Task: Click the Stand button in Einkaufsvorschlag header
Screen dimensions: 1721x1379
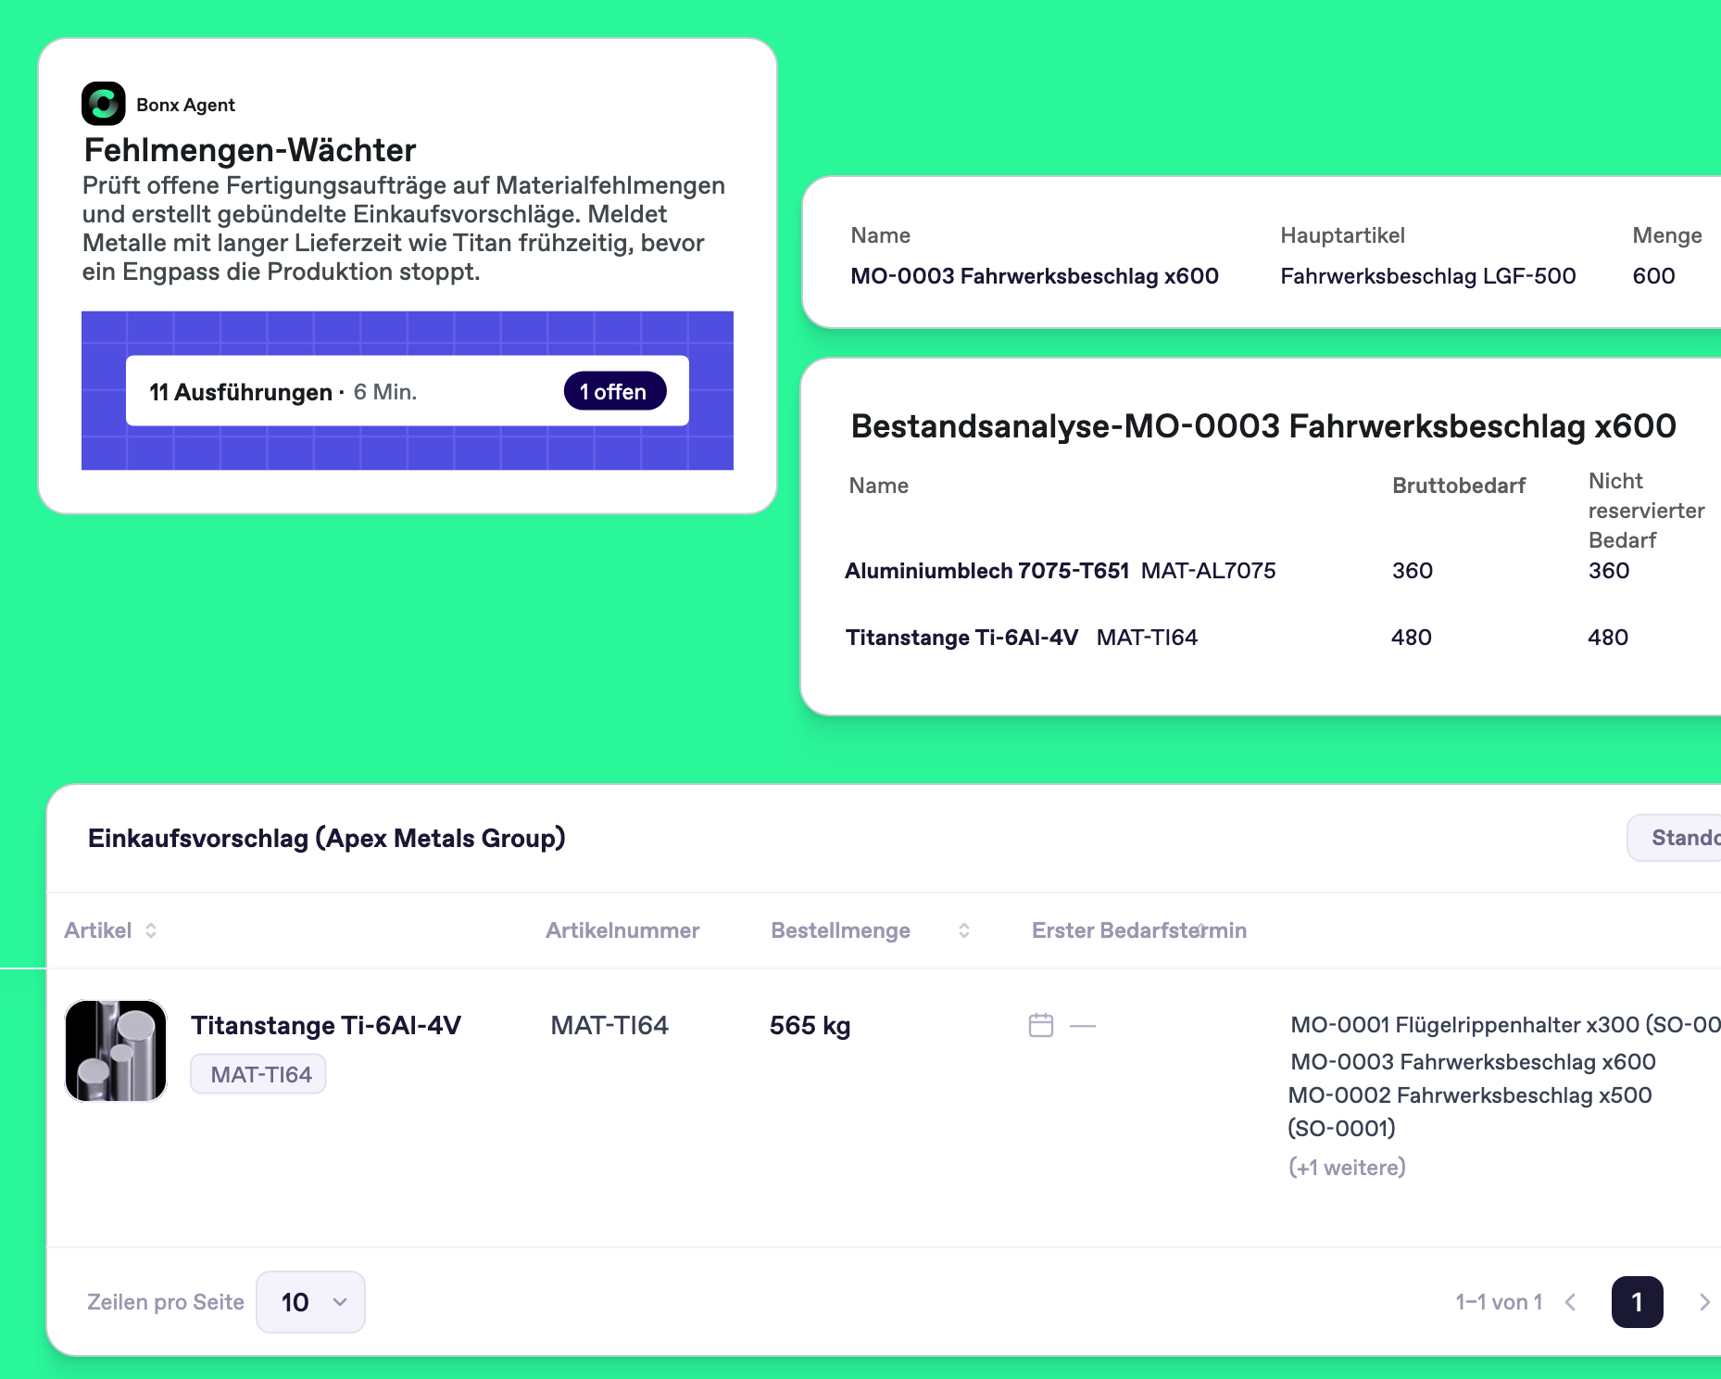Action: point(1675,838)
